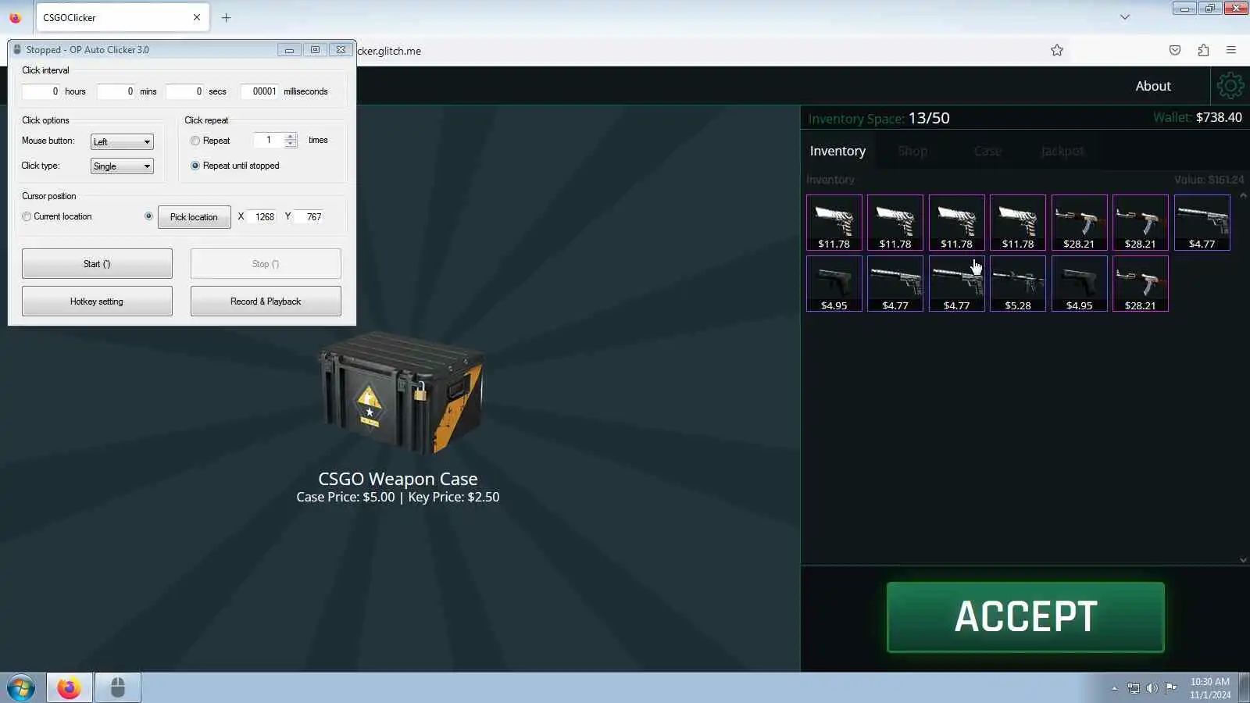Open the Firefox hamburger application menu

click(x=1231, y=51)
